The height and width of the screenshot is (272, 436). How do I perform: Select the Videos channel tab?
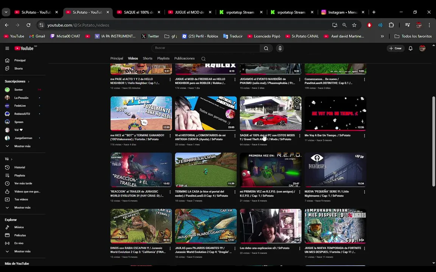coord(133,59)
